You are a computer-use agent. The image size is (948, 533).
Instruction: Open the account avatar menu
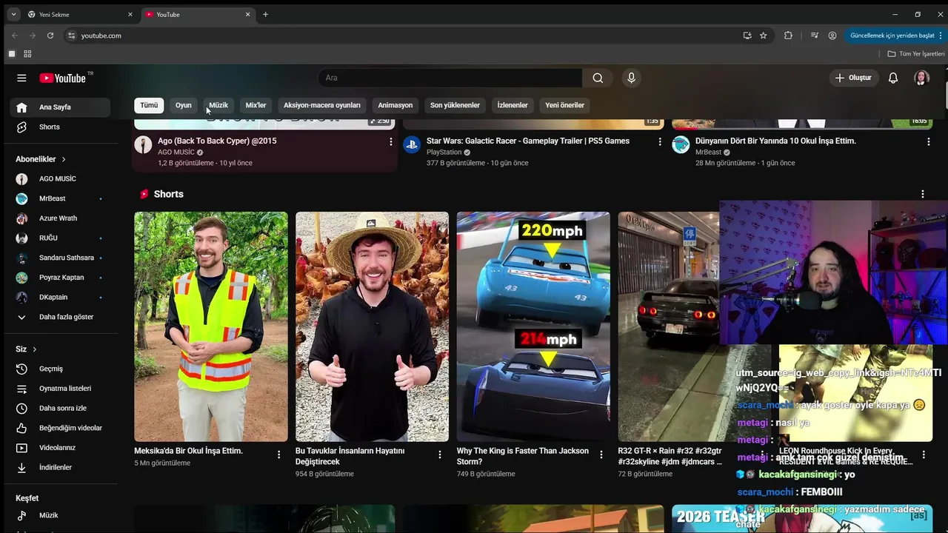pyautogui.click(x=921, y=78)
